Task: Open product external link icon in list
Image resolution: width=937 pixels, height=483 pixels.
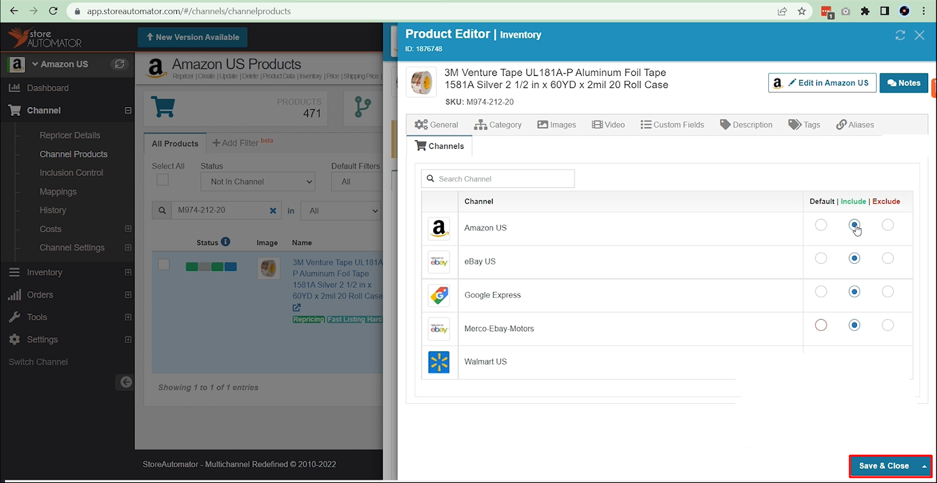Action: pos(297,308)
